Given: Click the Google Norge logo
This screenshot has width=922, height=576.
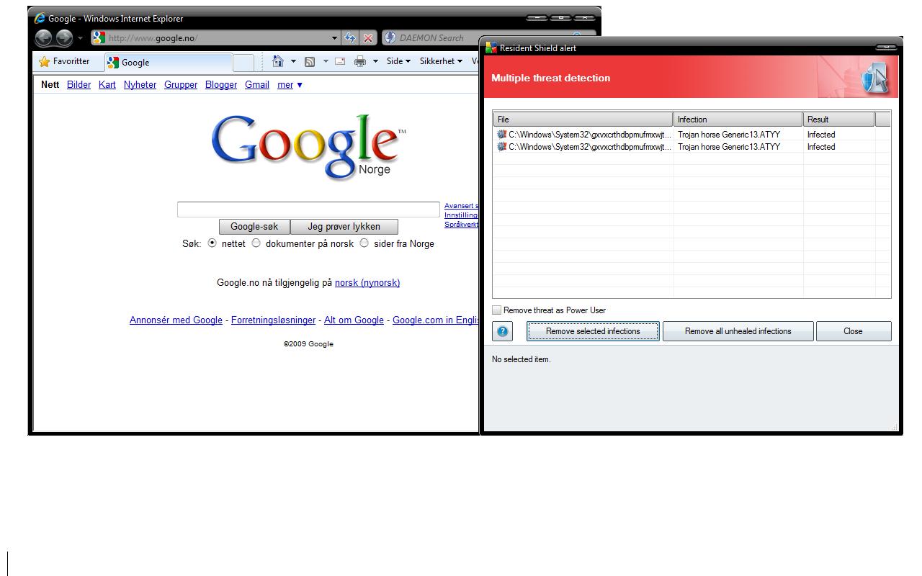Looking at the screenshot, I should click(308, 146).
